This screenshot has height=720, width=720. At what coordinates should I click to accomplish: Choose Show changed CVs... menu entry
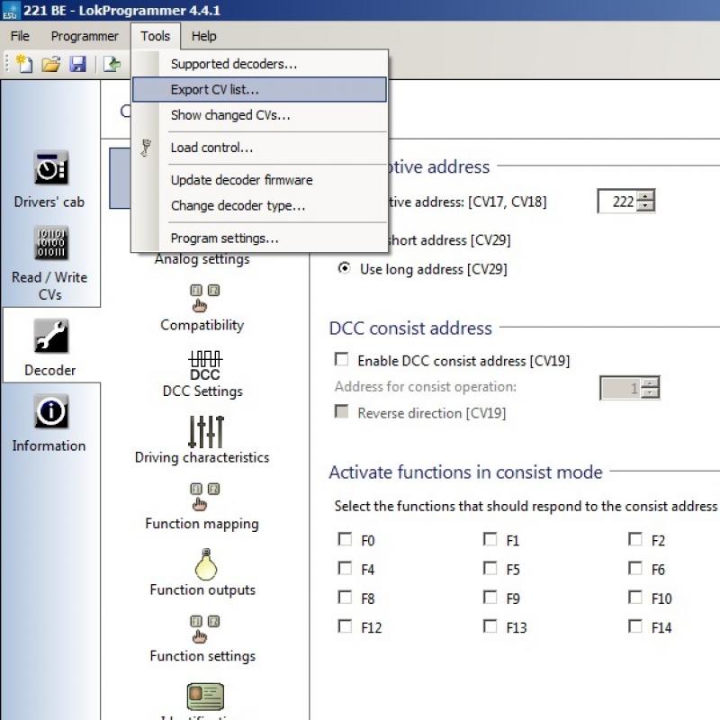pos(259,115)
